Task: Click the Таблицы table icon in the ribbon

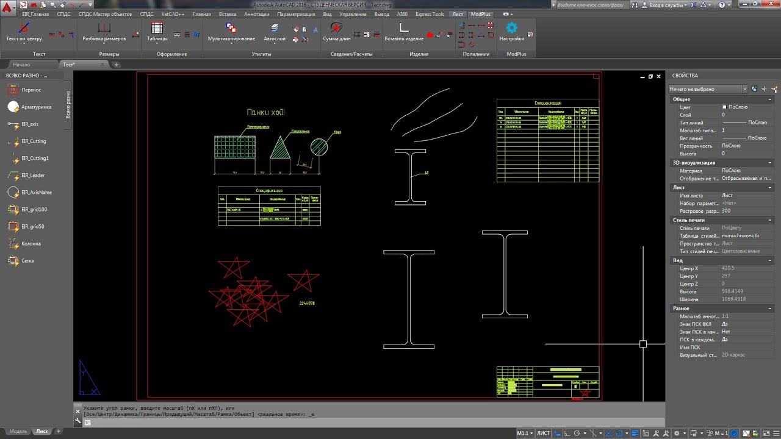Action: coord(157,28)
